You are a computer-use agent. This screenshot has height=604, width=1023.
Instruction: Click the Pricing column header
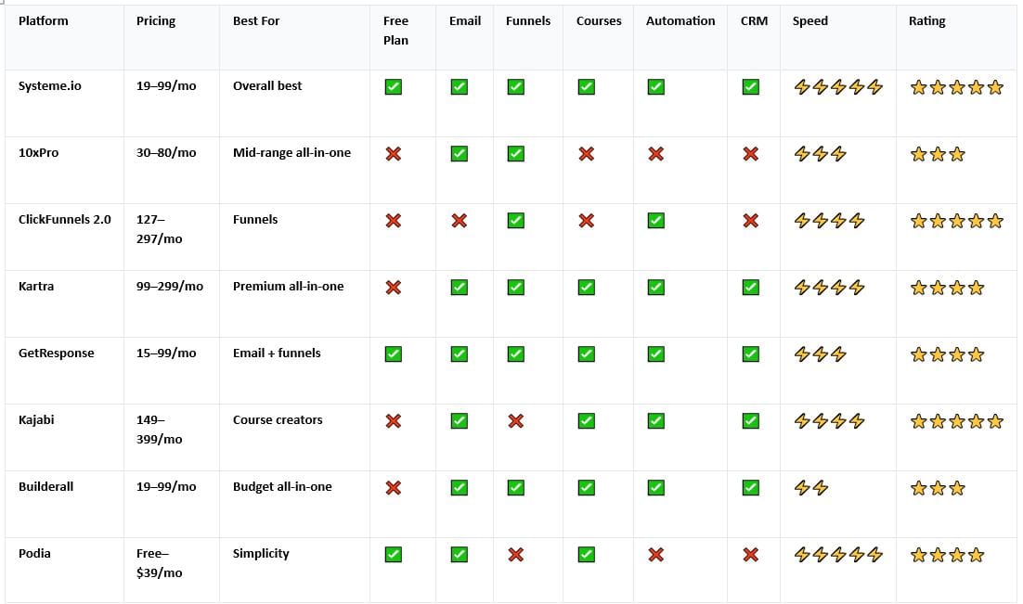tap(156, 20)
